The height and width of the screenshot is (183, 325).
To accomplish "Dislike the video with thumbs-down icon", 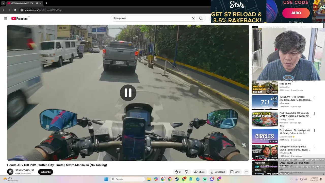I will [x=187, y=172].
